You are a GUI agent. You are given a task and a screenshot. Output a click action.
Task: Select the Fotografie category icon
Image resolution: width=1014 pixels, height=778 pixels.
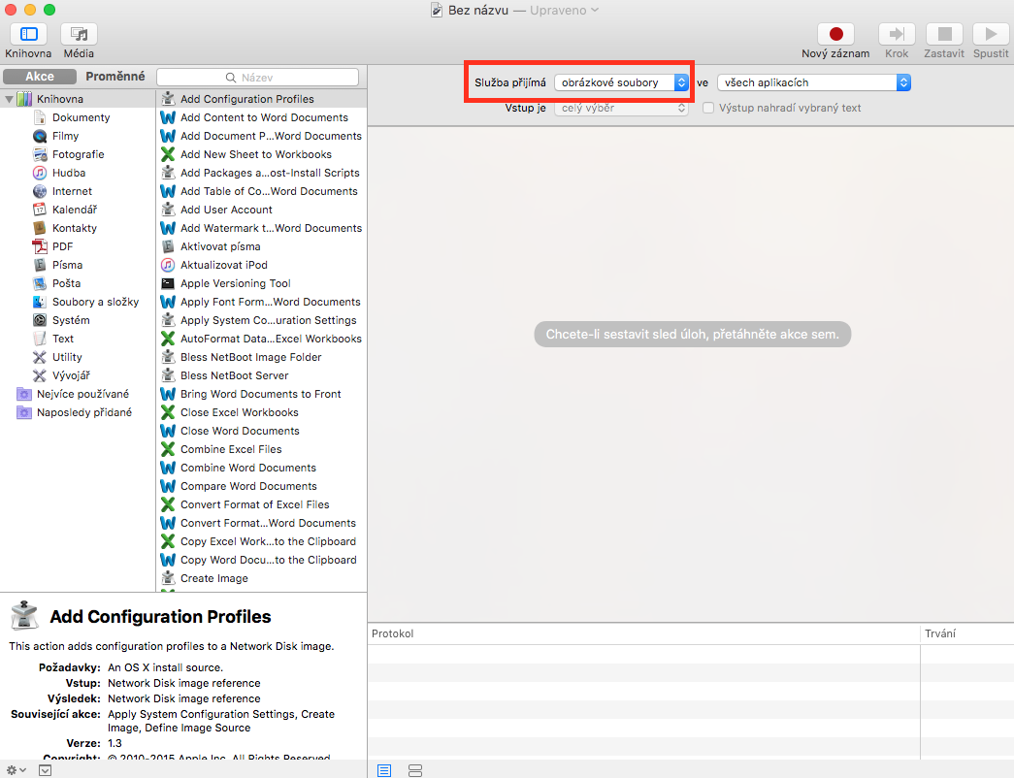tap(40, 154)
